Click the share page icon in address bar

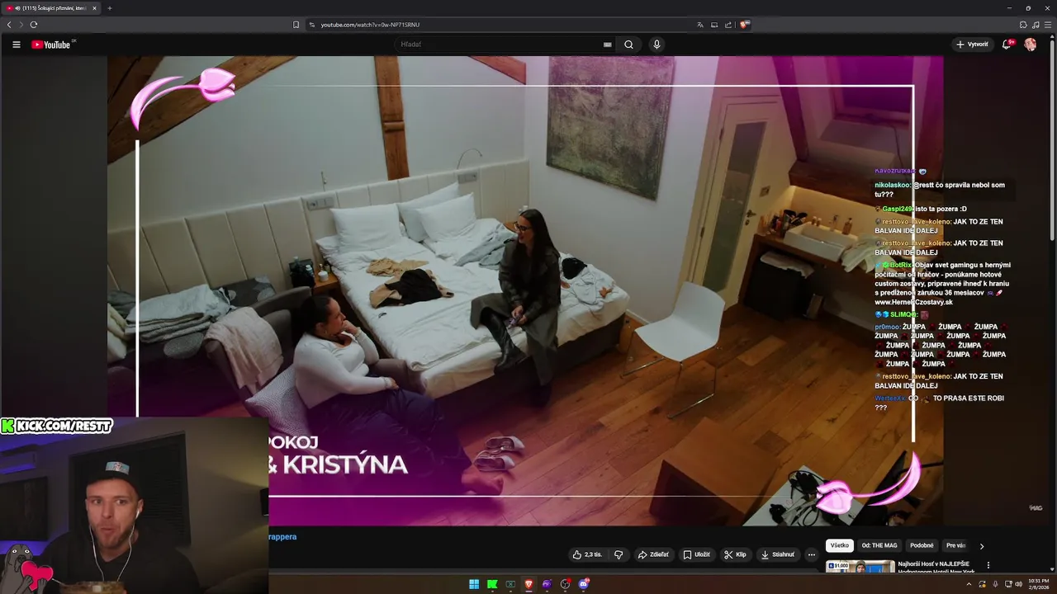[728, 25]
